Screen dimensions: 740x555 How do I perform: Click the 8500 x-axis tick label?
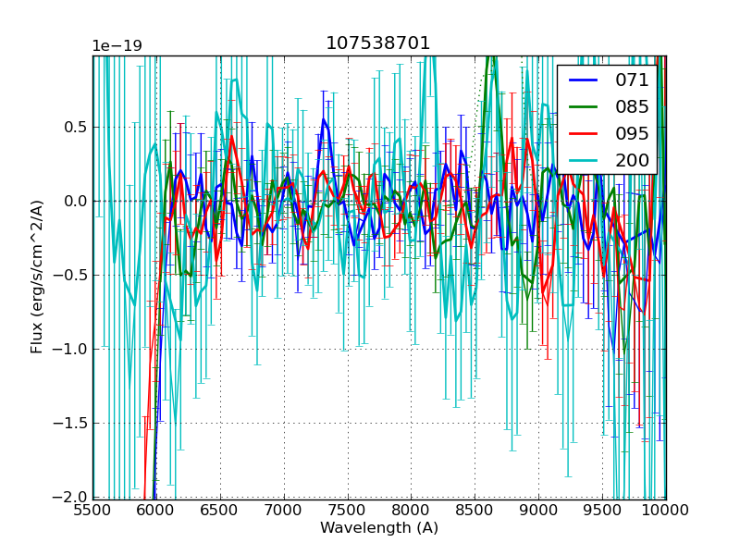[475, 510]
